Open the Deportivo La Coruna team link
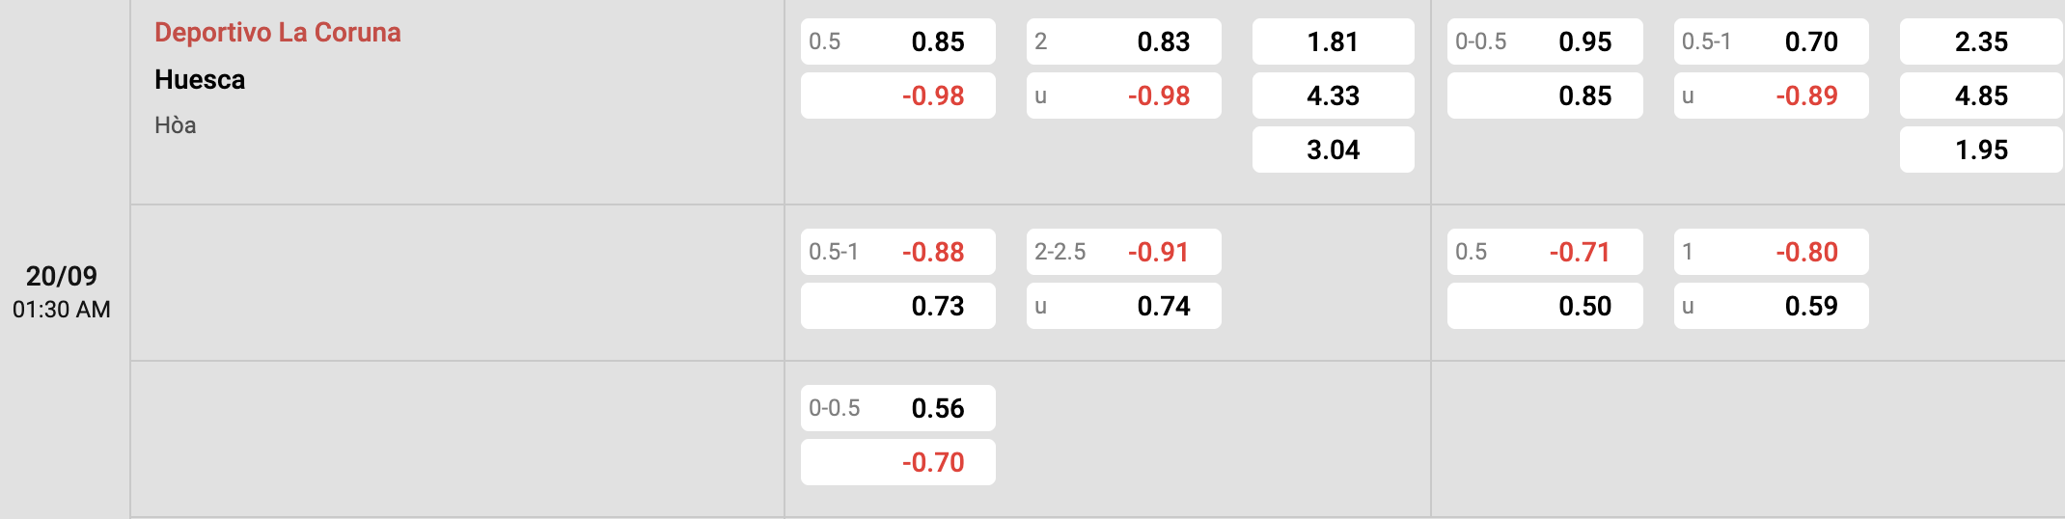This screenshot has width=2065, height=519. (278, 32)
